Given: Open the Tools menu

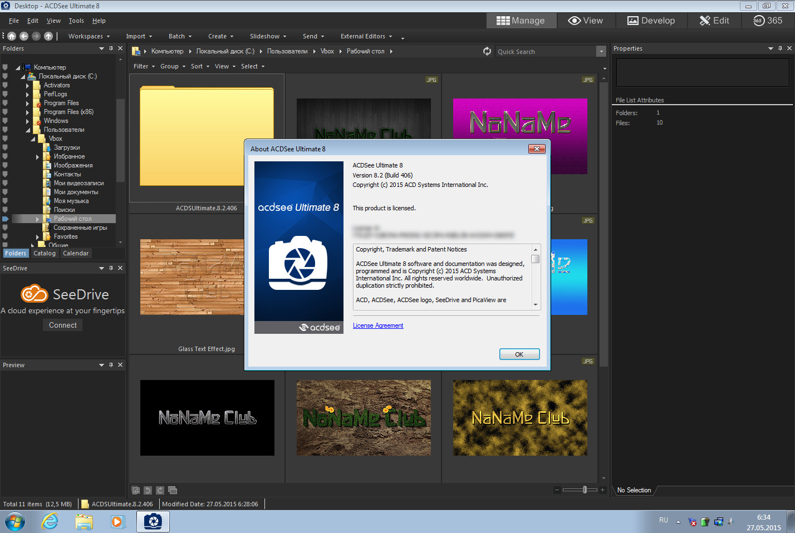Looking at the screenshot, I should tap(76, 21).
